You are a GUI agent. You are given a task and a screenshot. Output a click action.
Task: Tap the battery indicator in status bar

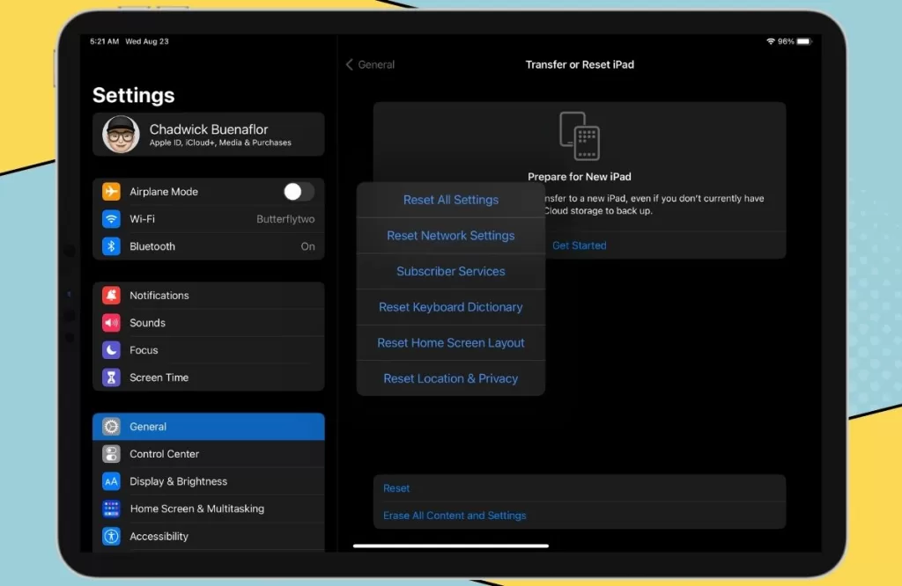(804, 41)
